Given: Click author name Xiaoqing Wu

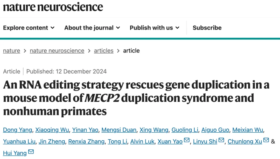Looking at the screenshot, I should 52,130.
